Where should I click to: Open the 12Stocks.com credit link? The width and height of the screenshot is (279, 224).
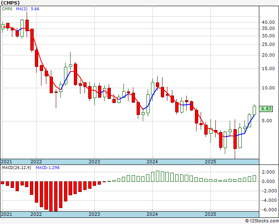point(262,221)
